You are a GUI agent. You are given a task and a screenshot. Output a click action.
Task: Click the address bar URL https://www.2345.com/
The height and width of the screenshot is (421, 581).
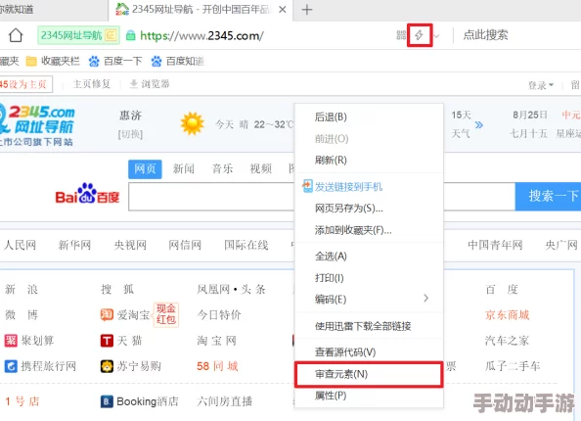pos(201,35)
